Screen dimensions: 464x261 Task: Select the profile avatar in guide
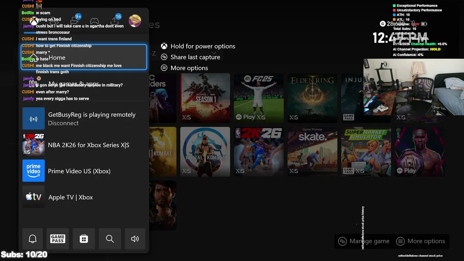[x=135, y=21]
